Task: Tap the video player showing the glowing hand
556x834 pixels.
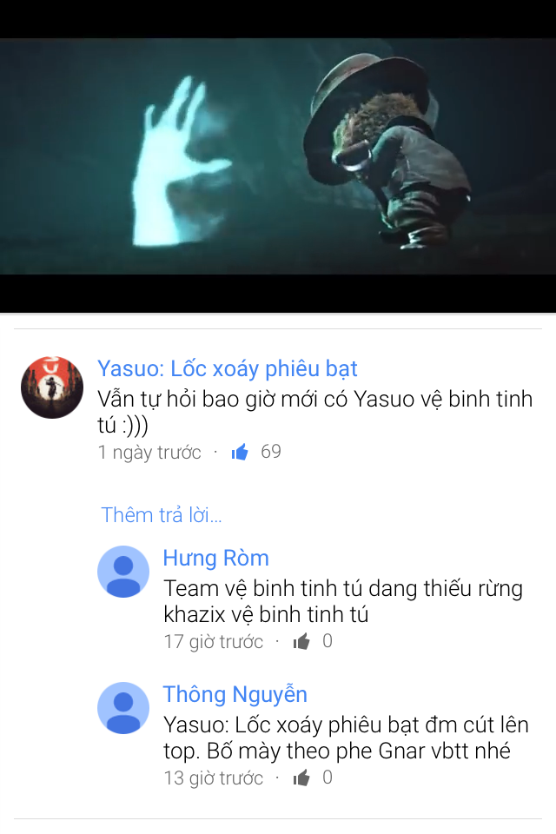Action: point(278,156)
